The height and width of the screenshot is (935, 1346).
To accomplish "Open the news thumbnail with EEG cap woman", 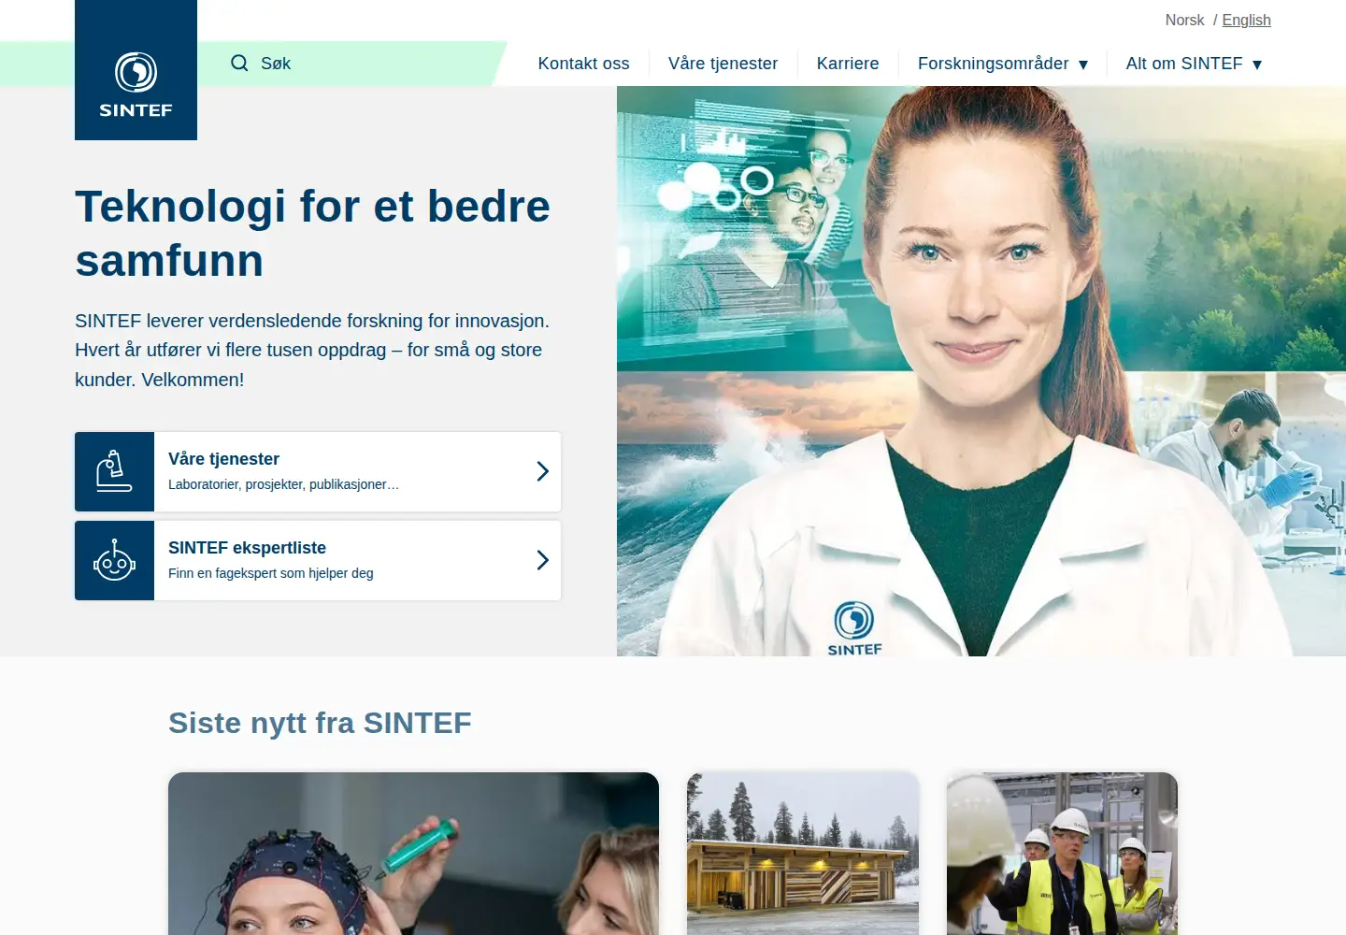I will pyautogui.click(x=413, y=854).
